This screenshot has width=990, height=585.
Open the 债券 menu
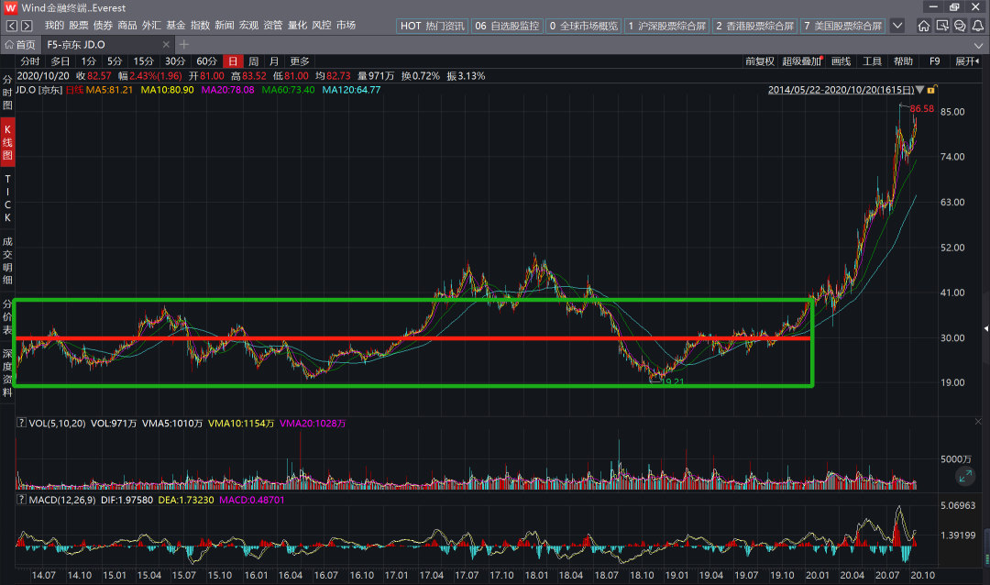pos(103,26)
